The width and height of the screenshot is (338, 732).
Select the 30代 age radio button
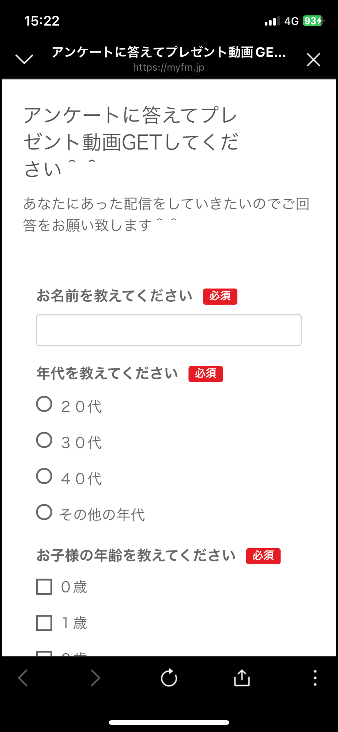pos(44,441)
